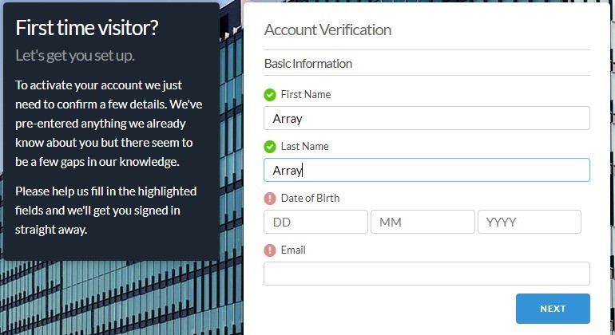Click the 'First time visitor?' title
The width and height of the screenshot is (615, 335).
click(x=87, y=27)
